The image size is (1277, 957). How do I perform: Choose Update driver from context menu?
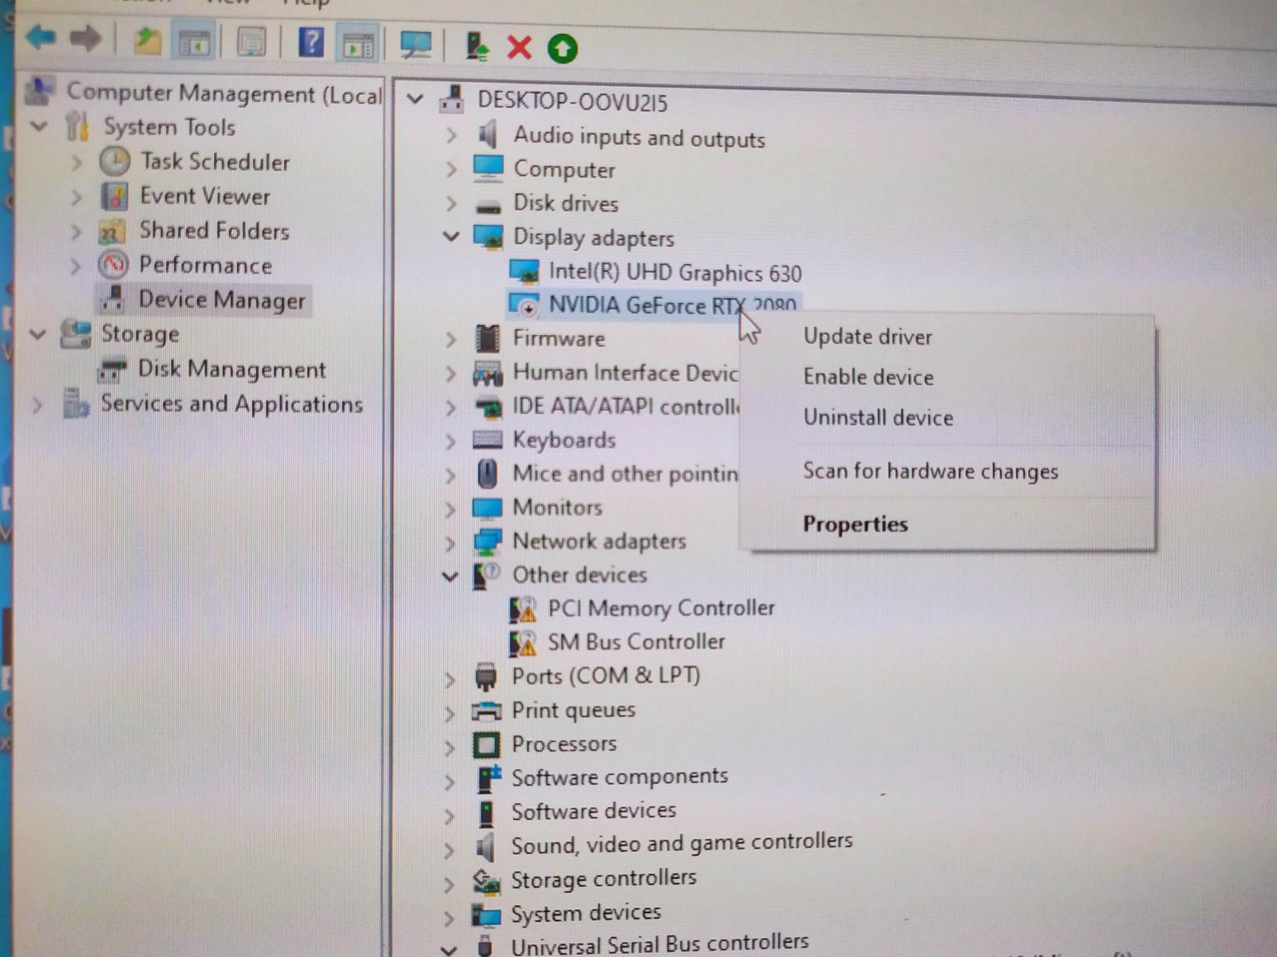[868, 337]
